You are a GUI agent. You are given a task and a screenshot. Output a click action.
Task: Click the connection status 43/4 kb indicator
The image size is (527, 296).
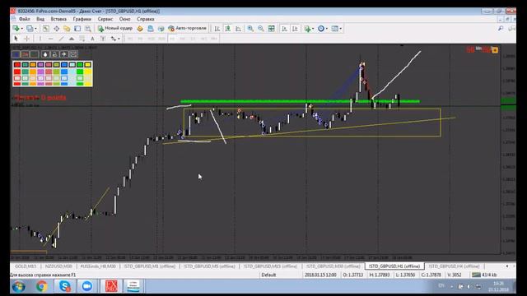[484, 275]
